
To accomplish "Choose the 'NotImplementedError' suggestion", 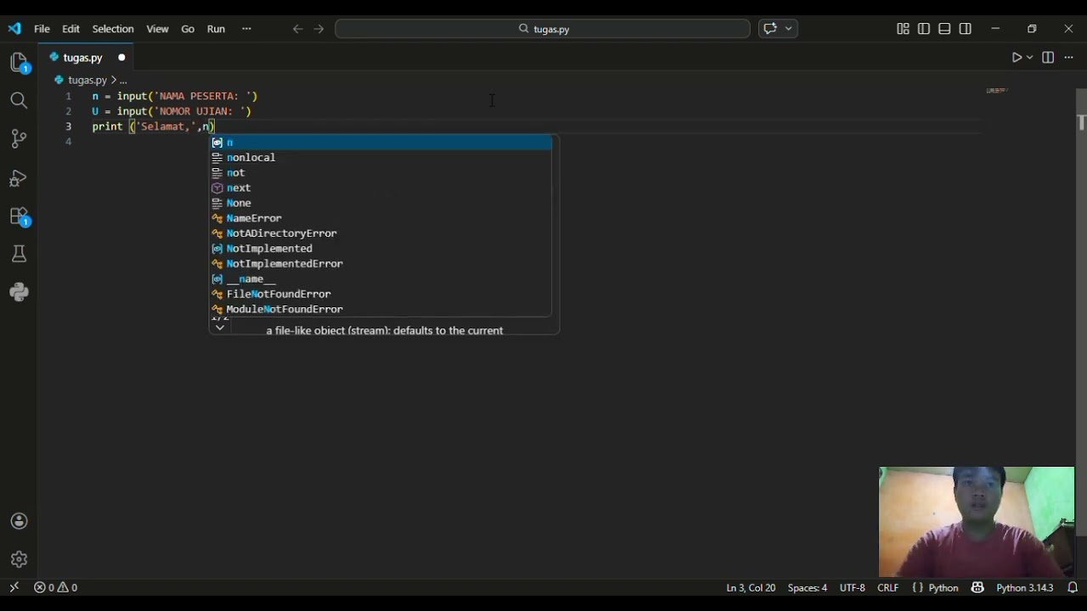I will click(x=380, y=264).
